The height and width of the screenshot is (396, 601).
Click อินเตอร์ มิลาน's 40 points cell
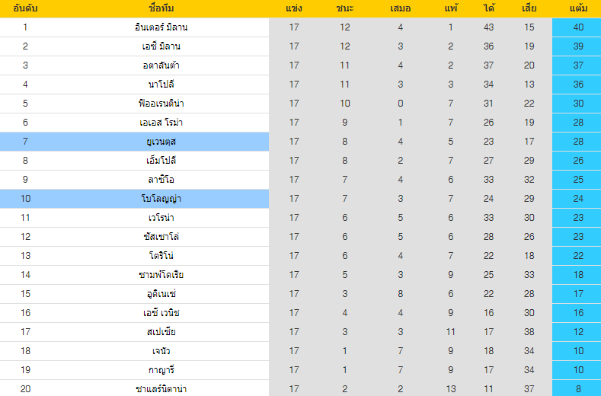pyautogui.click(x=578, y=27)
